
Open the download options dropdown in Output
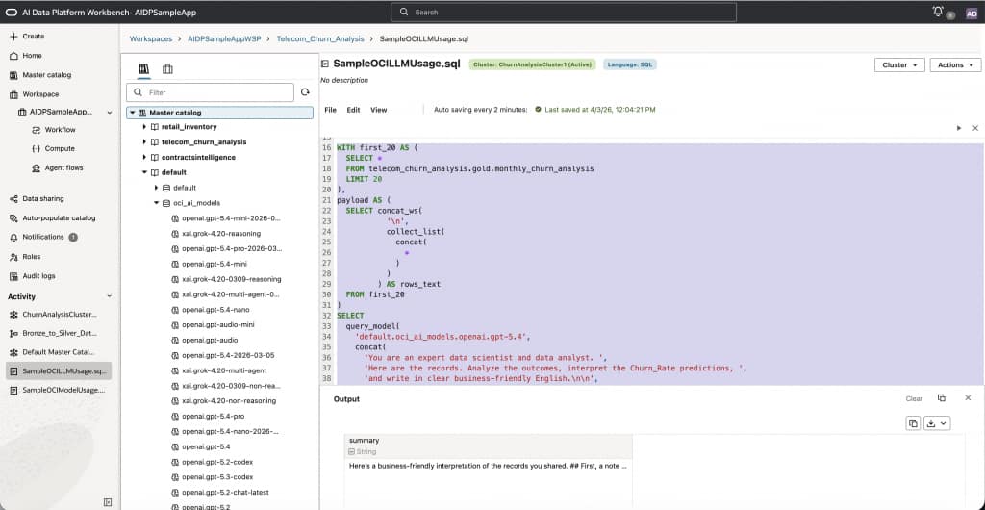tap(937, 423)
